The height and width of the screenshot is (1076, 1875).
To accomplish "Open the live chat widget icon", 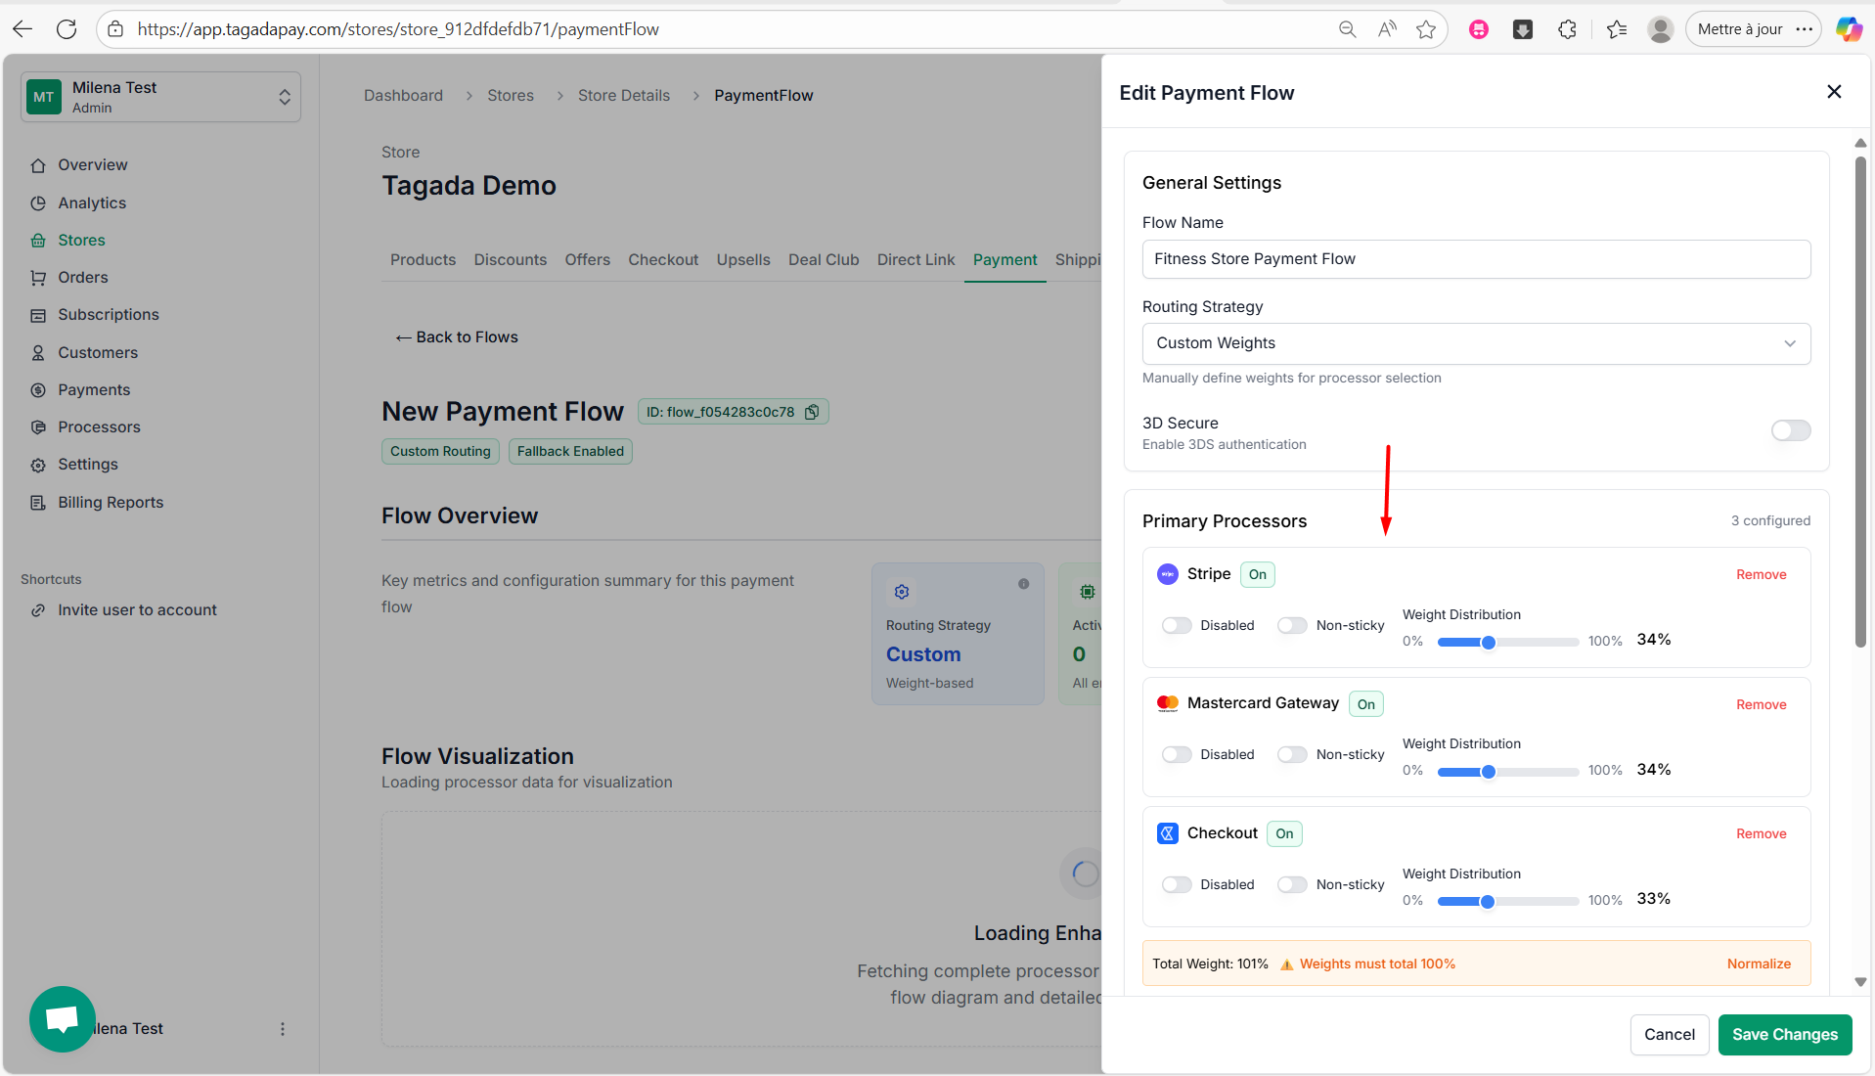I will [63, 1018].
